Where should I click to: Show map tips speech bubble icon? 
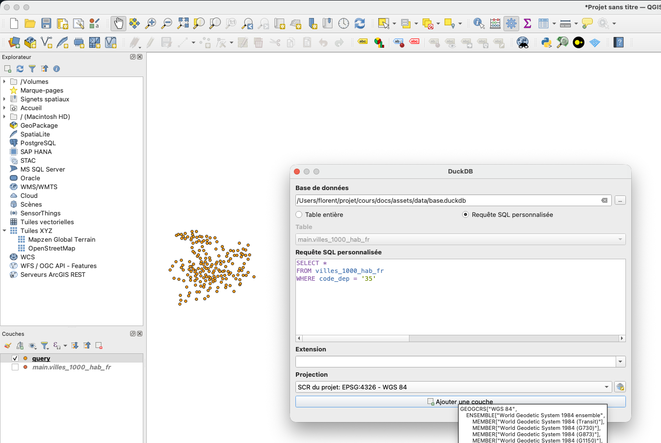(x=587, y=23)
